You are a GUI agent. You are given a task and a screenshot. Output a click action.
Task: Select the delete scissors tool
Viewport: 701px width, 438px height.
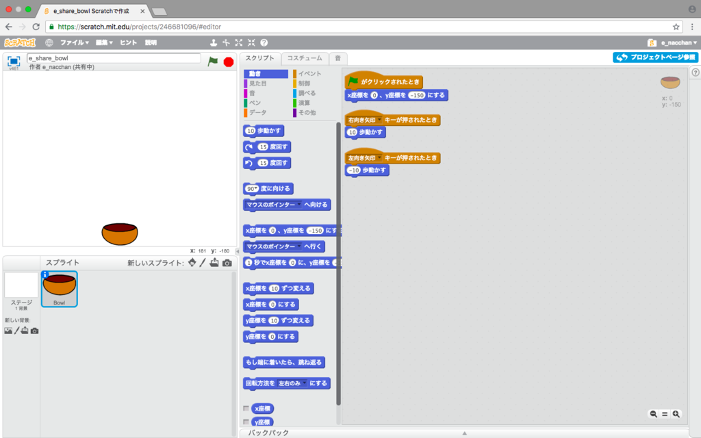(x=226, y=42)
